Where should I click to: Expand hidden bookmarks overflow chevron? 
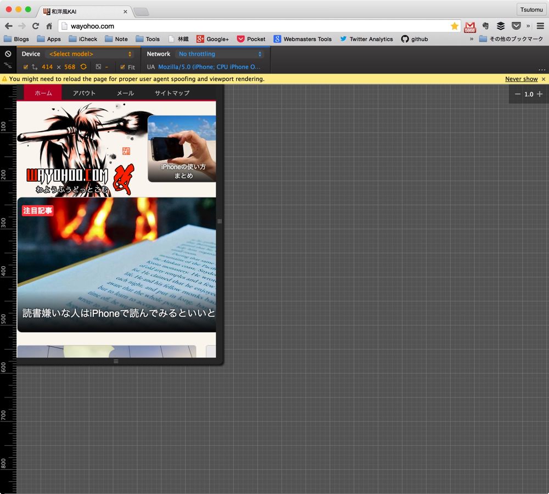pyautogui.click(x=471, y=39)
